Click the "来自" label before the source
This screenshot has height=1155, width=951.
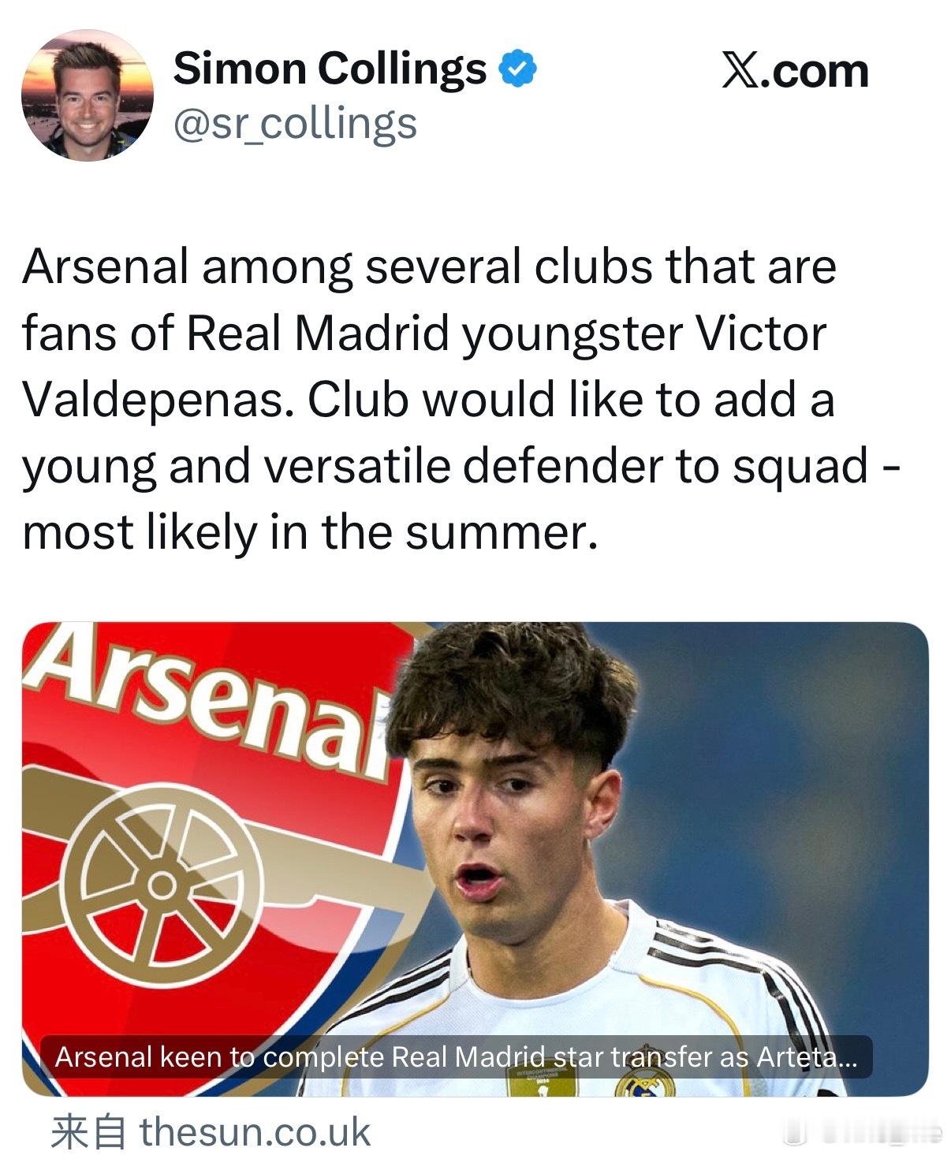click(x=88, y=1132)
